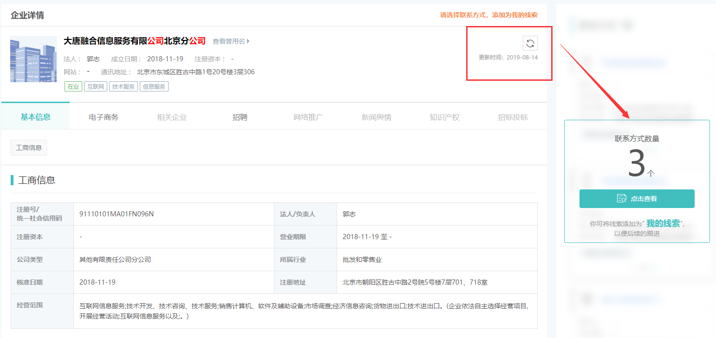Open the 招标投标 tab
Image resolution: width=716 pixels, height=338 pixels.
pyautogui.click(x=513, y=117)
